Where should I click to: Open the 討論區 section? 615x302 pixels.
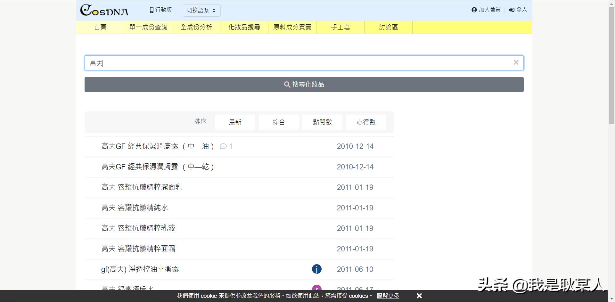[388, 27]
